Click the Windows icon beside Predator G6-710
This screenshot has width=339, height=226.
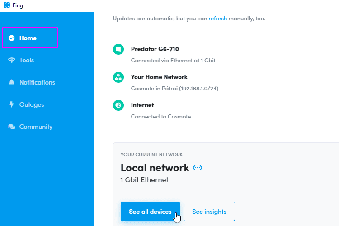tap(118, 49)
